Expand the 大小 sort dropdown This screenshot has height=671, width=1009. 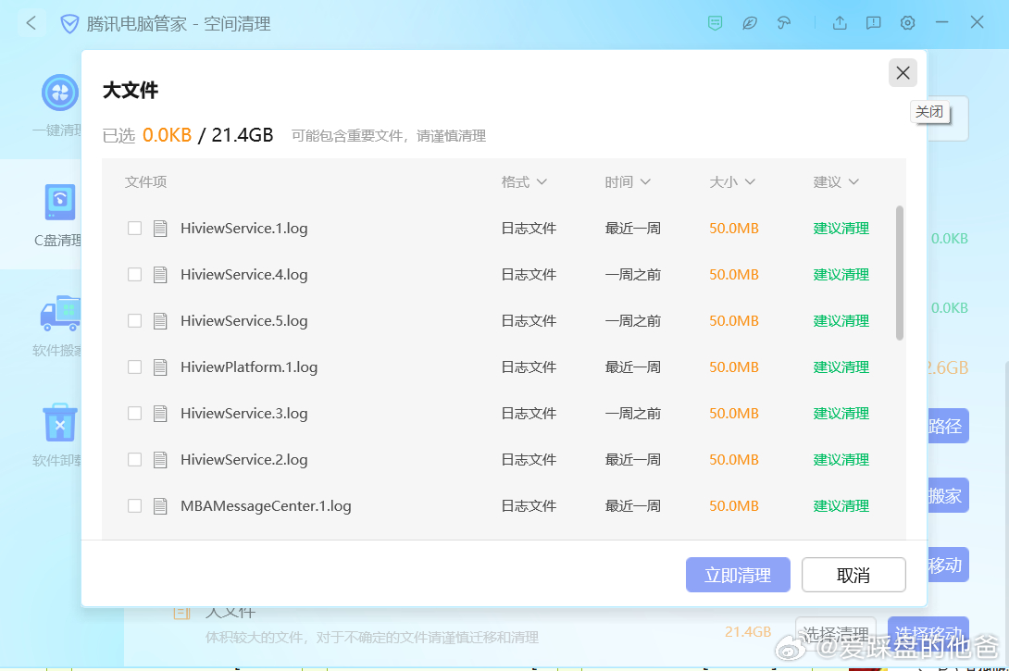point(731,181)
